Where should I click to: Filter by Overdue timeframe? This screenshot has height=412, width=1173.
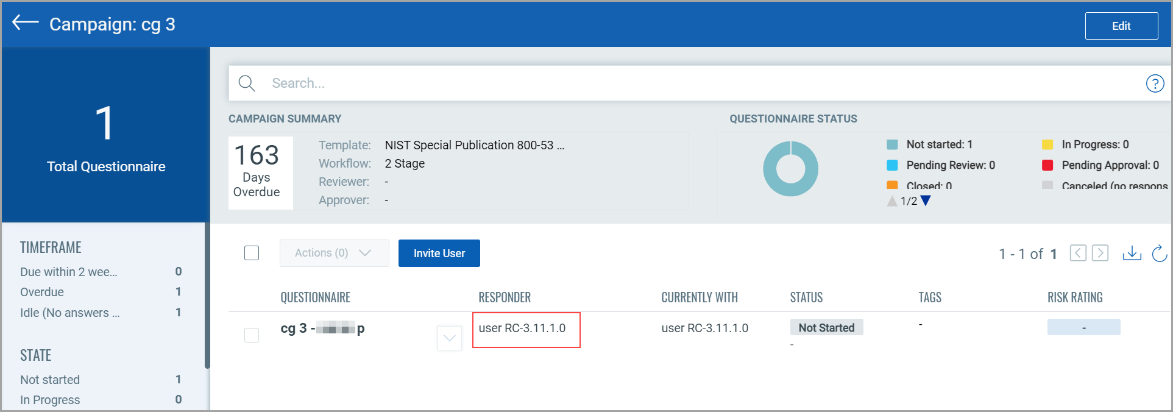(x=42, y=292)
